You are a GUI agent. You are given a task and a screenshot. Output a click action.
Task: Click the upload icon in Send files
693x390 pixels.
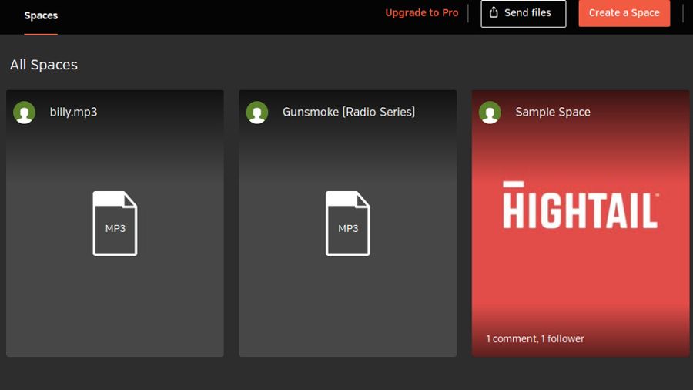coord(494,12)
